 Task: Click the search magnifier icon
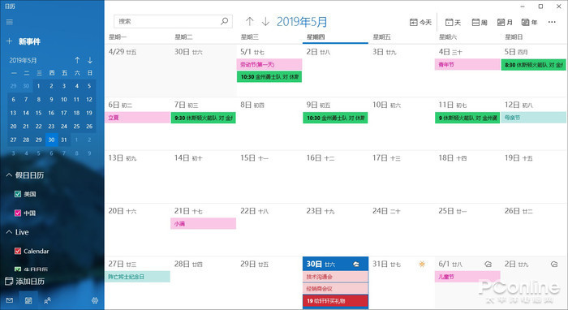(225, 21)
